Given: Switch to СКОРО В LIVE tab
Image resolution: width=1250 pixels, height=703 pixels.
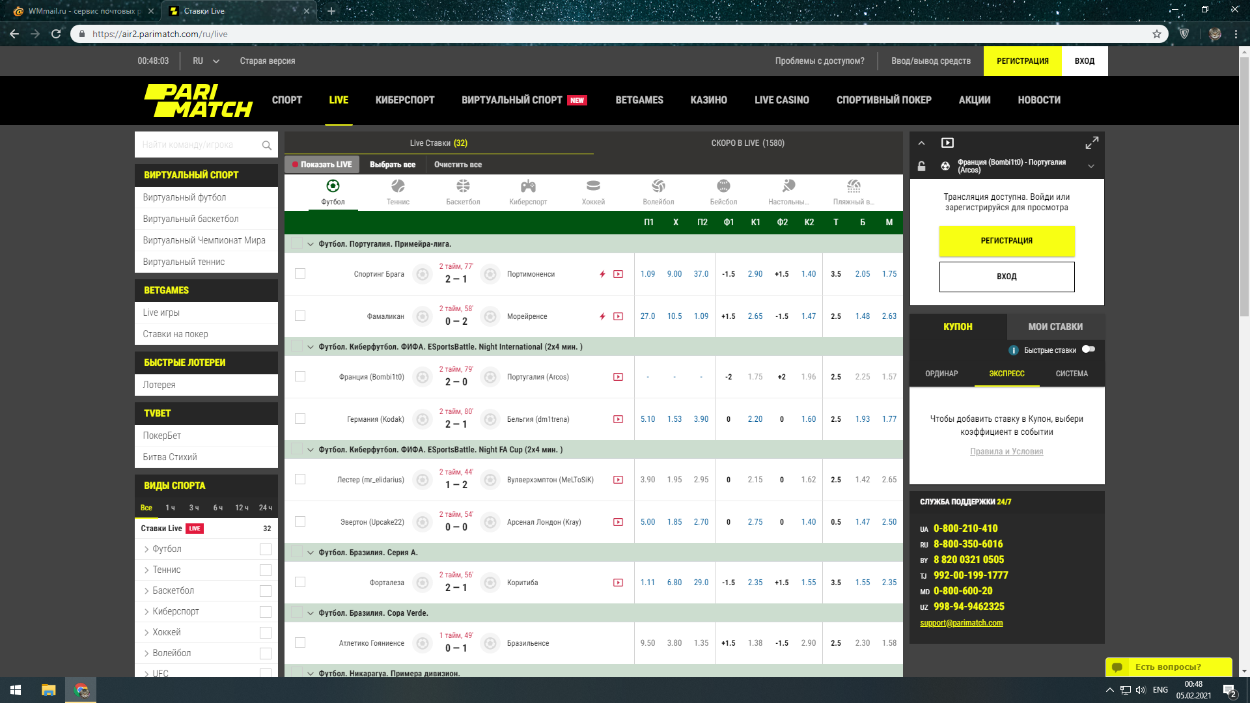Looking at the screenshot, I should (747, 143).
